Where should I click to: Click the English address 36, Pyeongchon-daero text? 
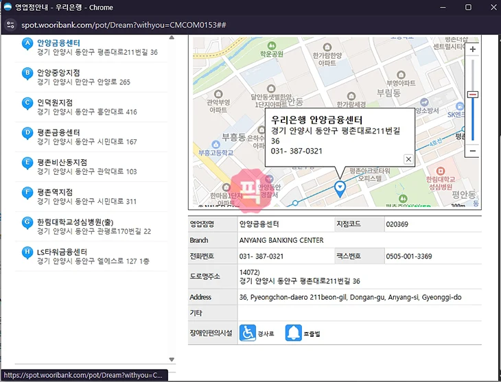tap(350, 298)
